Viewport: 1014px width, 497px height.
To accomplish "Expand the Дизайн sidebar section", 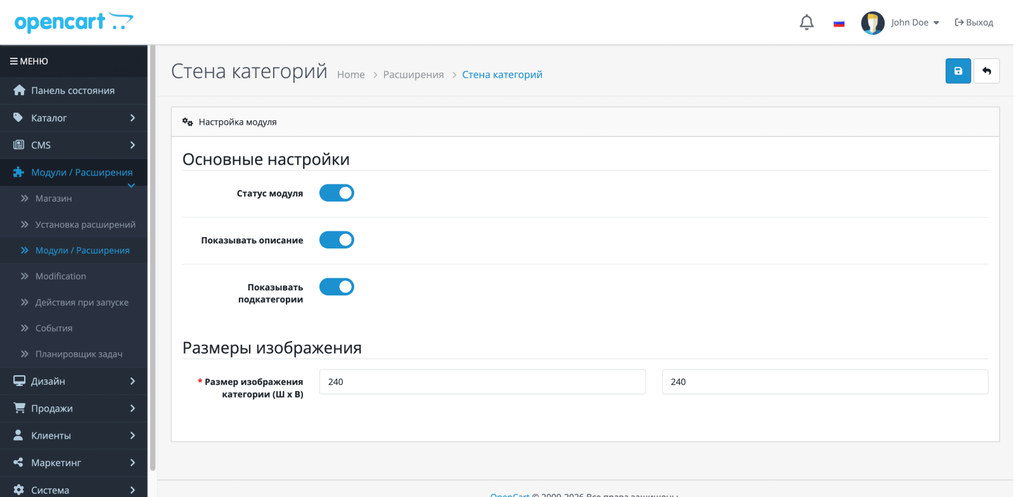I will pyautogui.click(x=74, y=381).
